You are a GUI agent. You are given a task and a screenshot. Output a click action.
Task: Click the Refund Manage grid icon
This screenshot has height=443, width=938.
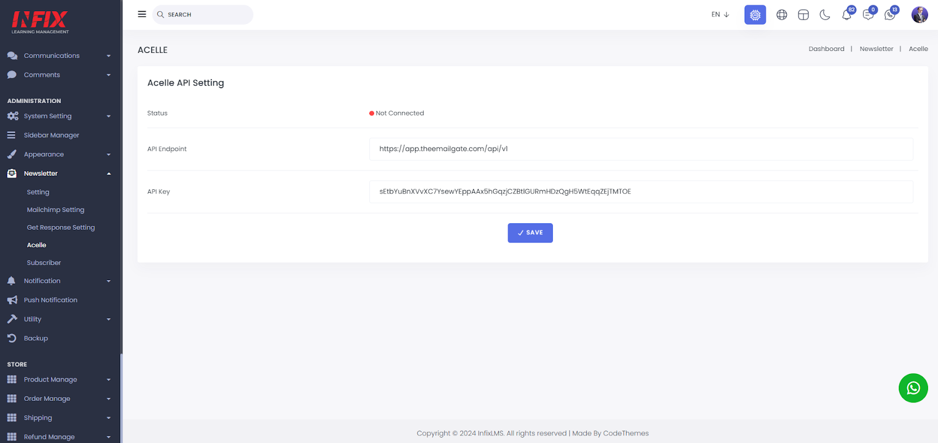pyautogui.click(x=12, y=437)
